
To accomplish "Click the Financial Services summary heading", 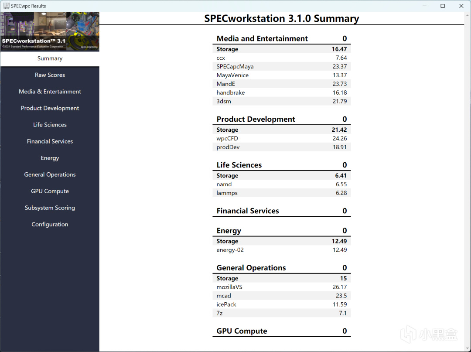I will 248,211.
